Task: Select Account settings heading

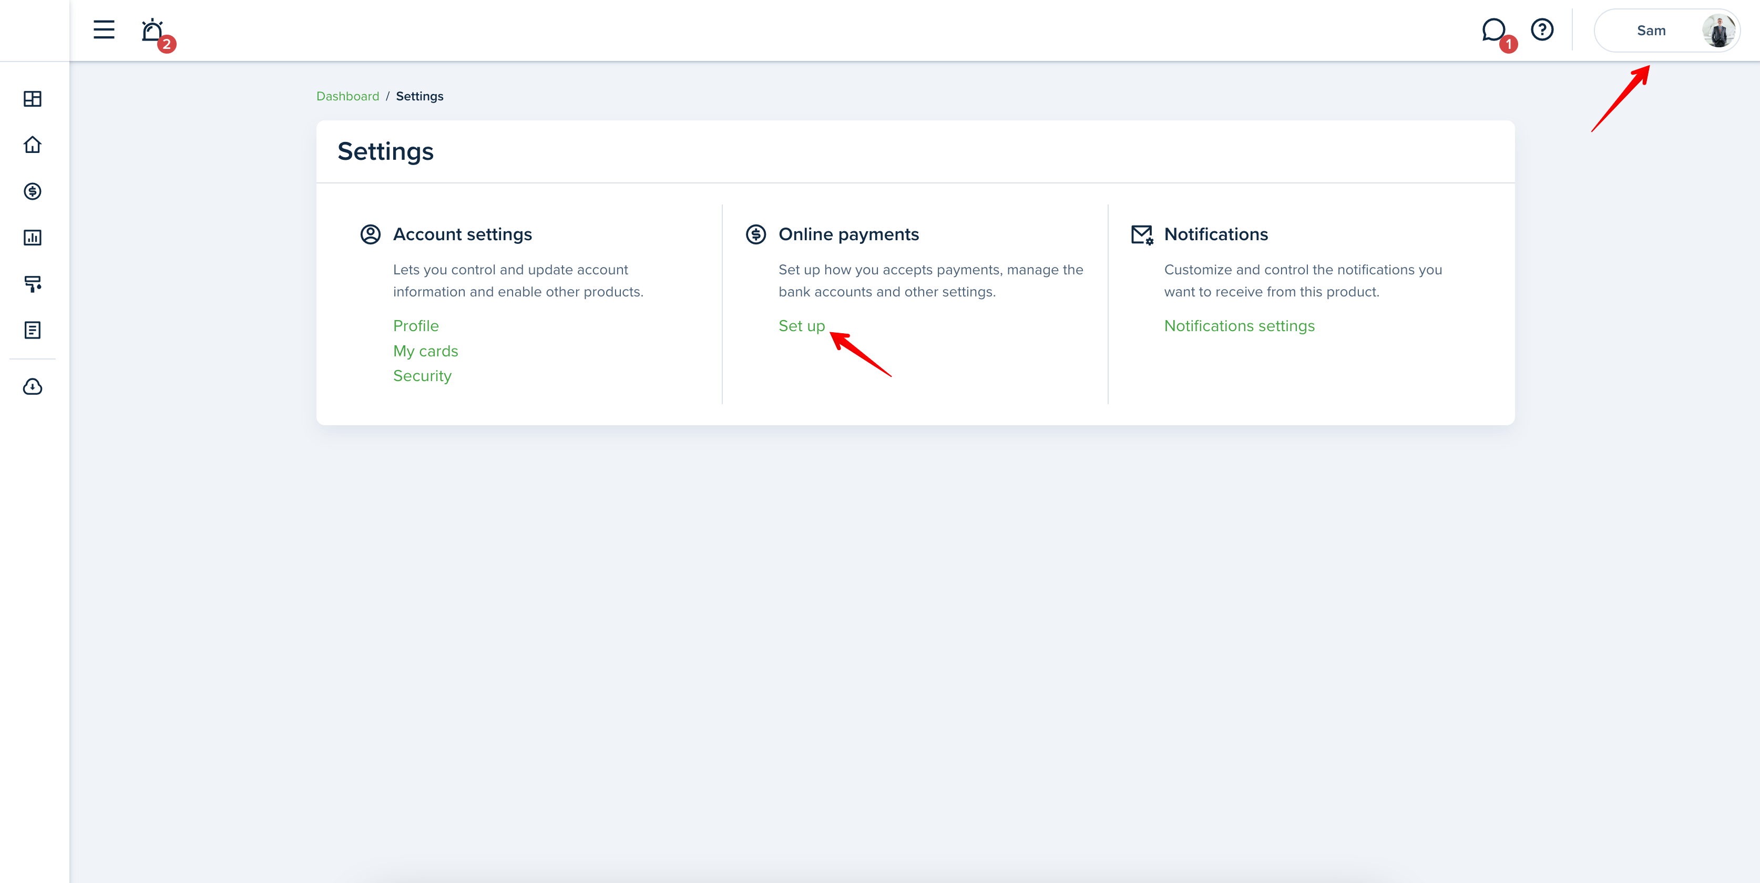Action: [x=463, y=234]
